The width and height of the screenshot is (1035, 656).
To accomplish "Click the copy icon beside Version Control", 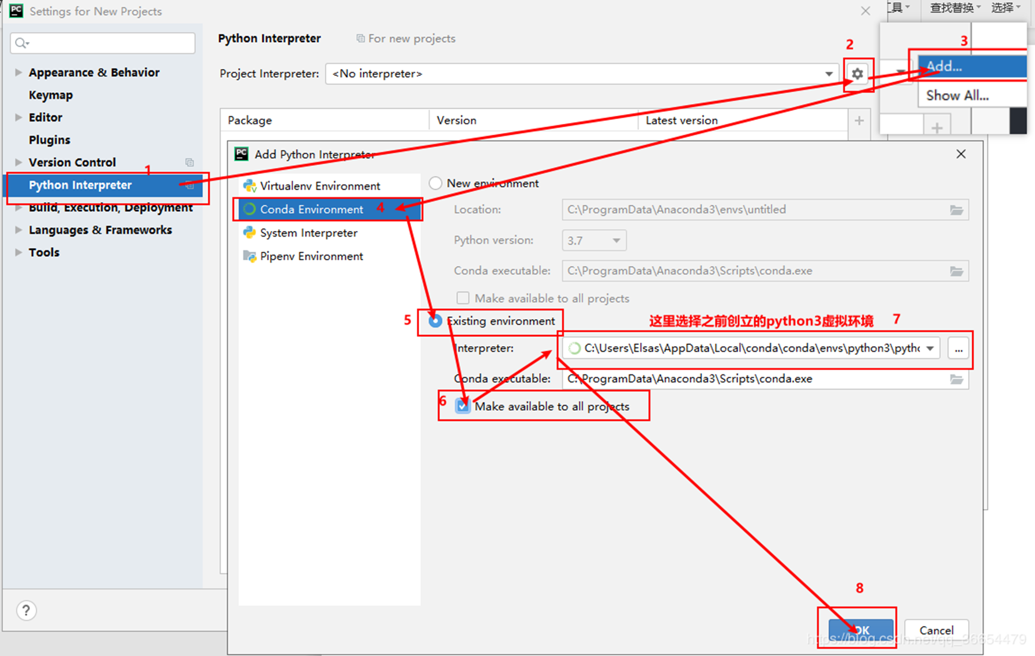I will pyautogui.click(x=189, y=162).
